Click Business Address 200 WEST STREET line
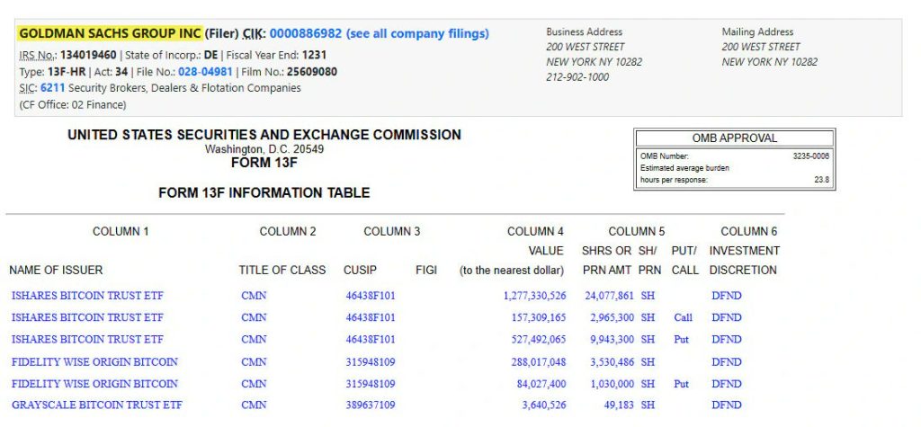This screenshot has width=921, height=427. click(585, 47)
